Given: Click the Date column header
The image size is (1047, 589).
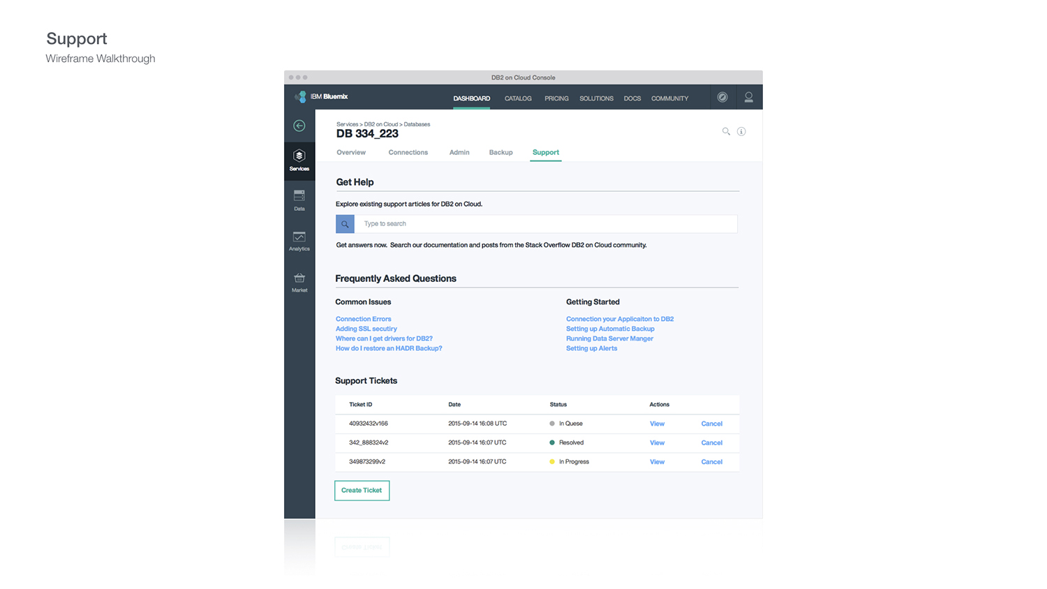Looking at the screenshot, I should [454, 405].
